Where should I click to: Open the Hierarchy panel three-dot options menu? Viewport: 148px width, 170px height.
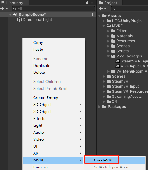[x=92, y=2]
